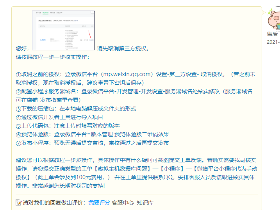This screenshot has height=210, width=280.
Task: Click step ⑥ 预览体验版 line
Action: coord(92,134)
